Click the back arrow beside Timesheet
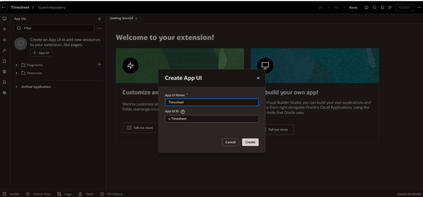Image resolution: width=423 pixels, height=197 pixels. [x=4, y=7]
